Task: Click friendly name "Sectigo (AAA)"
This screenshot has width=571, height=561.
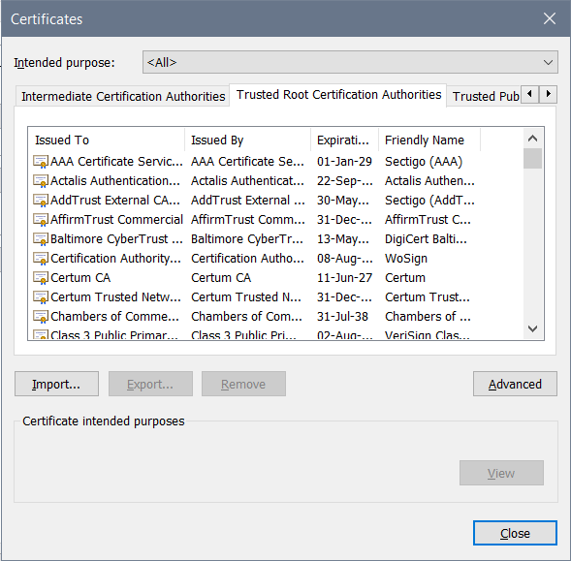Action: pos(424,161)
